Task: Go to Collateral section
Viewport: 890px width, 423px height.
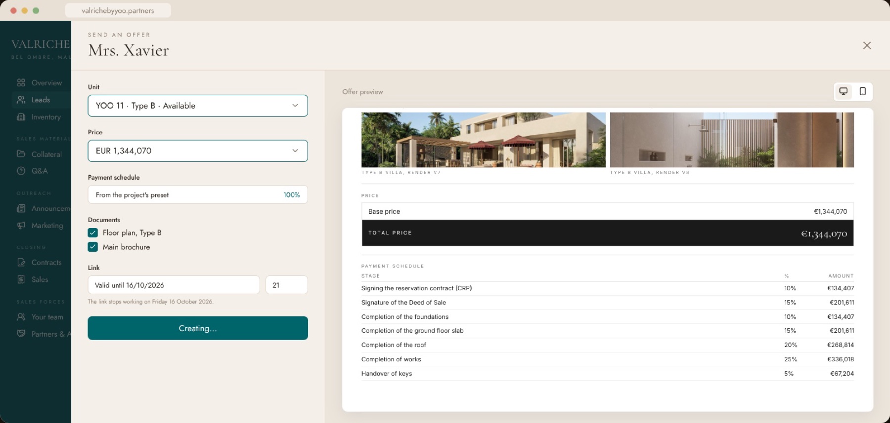Action: tap(41, 154)
